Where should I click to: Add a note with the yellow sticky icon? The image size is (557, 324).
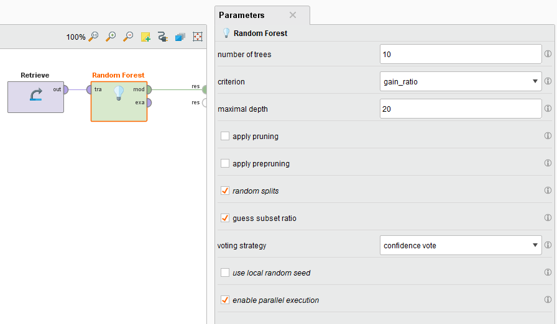click(145, 37)
